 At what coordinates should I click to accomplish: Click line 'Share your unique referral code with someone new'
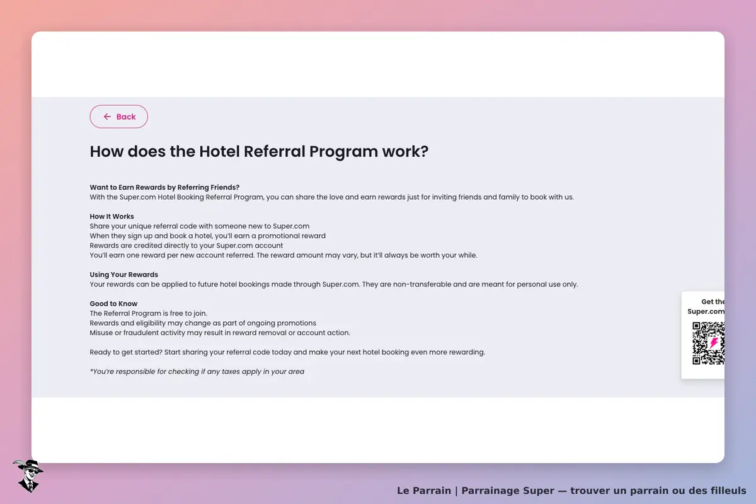pyautogui.click(x=200, y=226)
